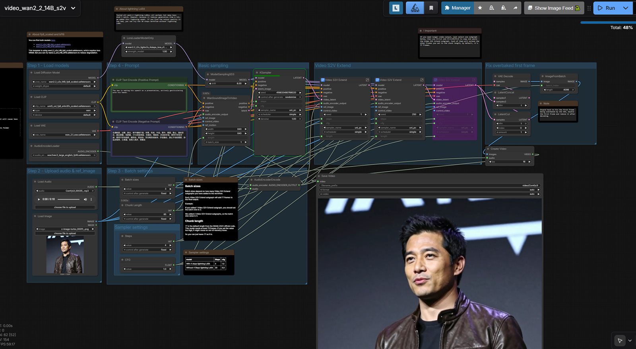
Task: Toggle collapse dot on Create Video node
Action: point(488,149)
